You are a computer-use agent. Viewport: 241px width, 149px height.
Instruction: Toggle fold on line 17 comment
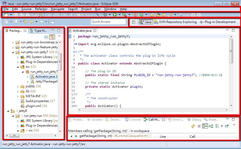pos(76,94)
